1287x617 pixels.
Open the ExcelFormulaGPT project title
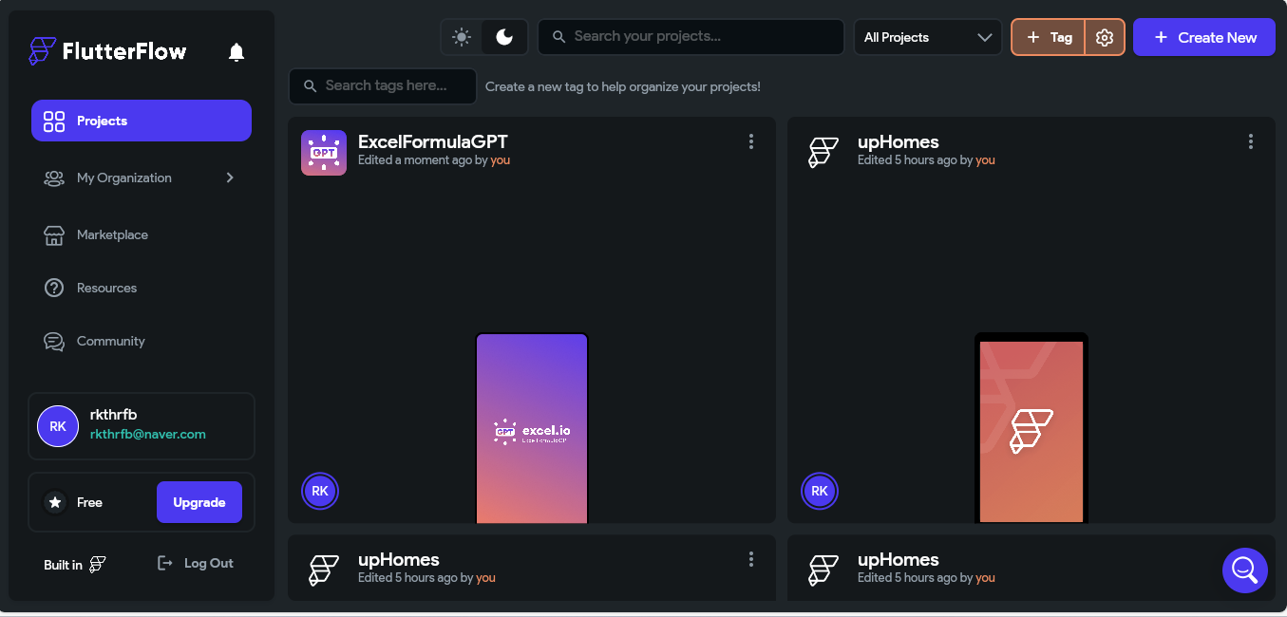[433, 142]
